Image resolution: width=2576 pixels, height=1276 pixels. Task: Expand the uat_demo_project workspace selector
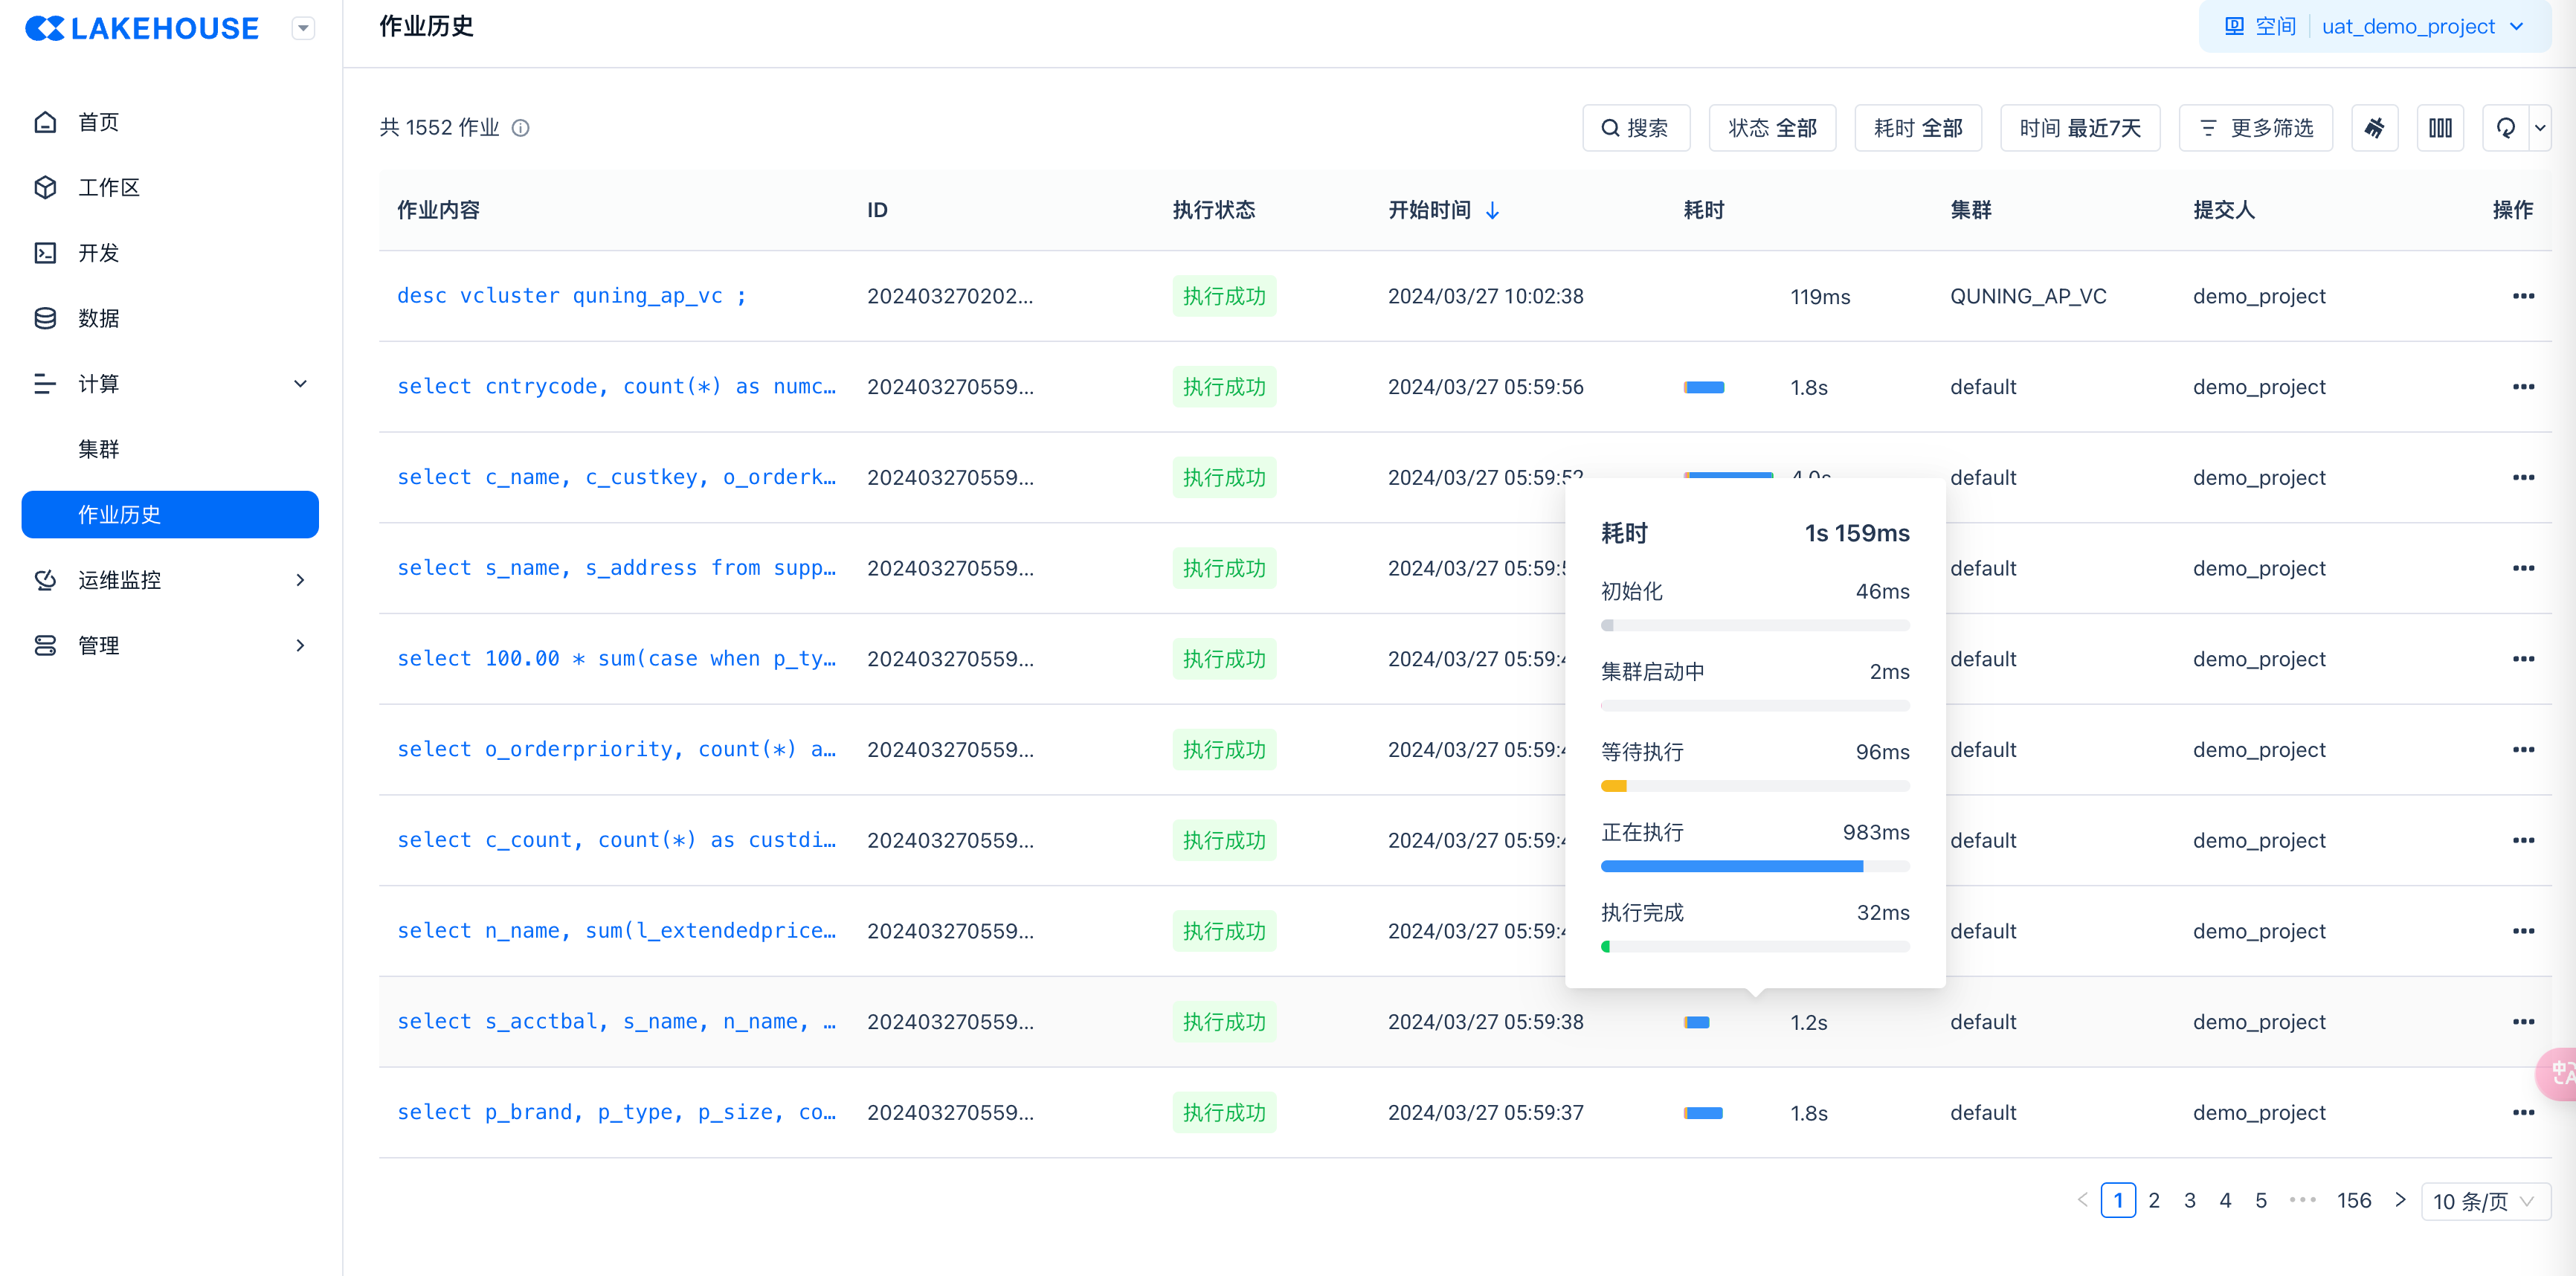pos(2420,26)
